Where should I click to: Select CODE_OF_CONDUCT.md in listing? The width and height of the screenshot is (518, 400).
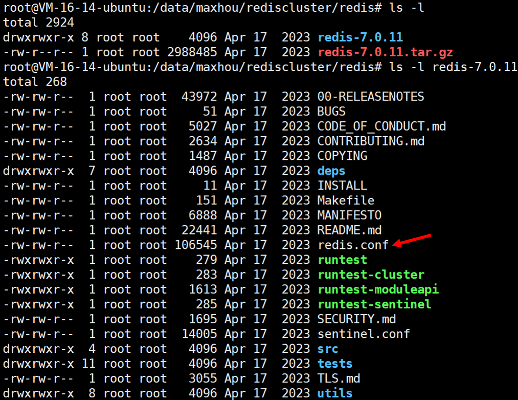pos(381,127)
